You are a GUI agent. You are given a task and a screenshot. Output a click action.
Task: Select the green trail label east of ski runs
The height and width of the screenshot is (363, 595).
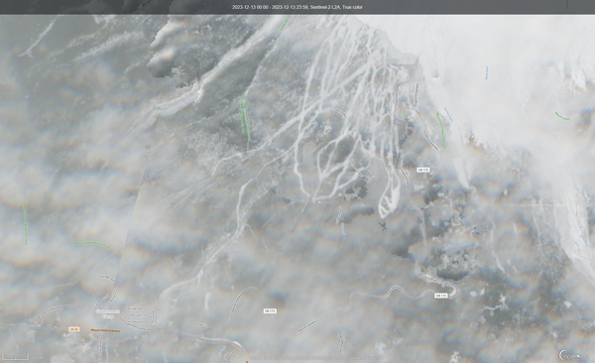(441, 131)
